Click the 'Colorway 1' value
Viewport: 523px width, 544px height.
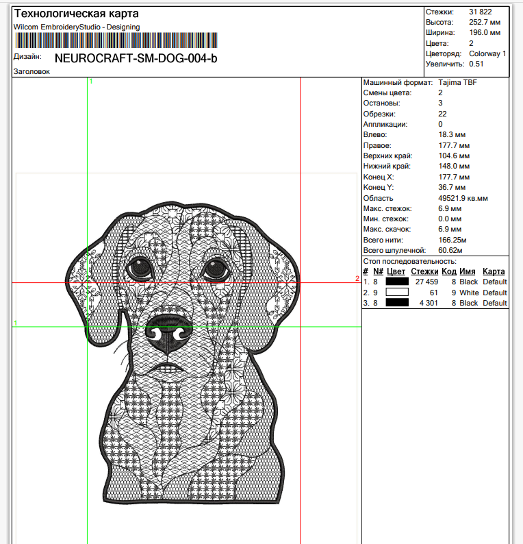click(x=487, y=53)
